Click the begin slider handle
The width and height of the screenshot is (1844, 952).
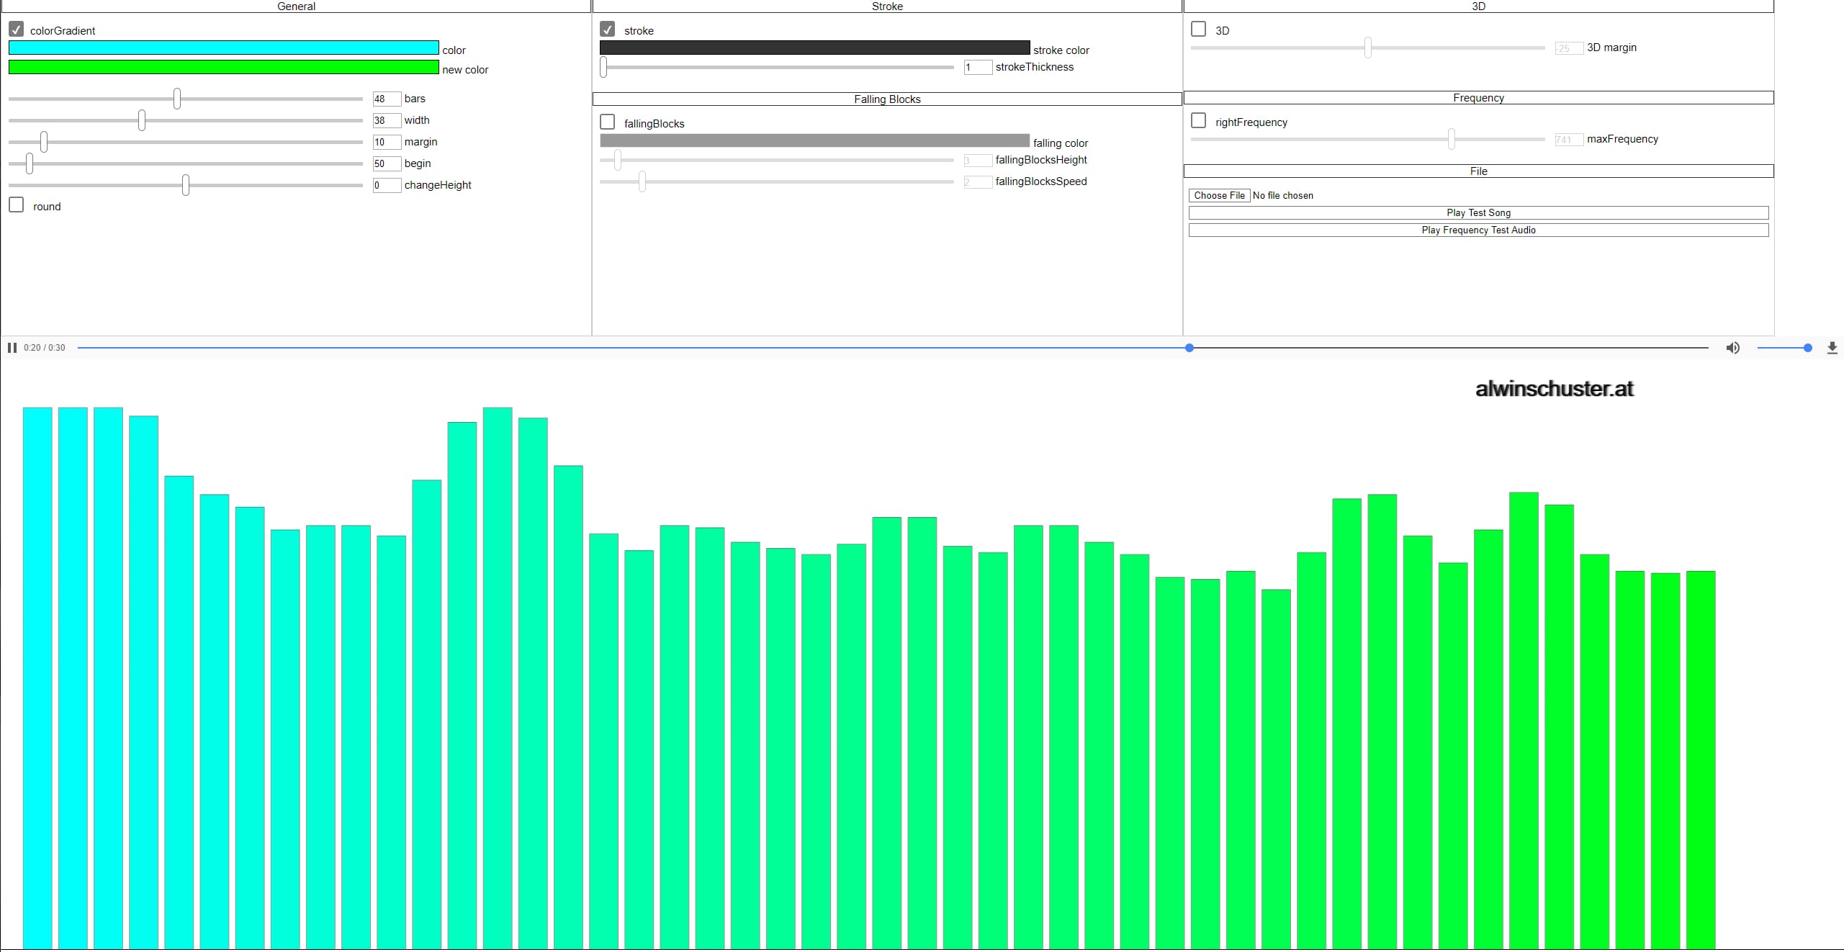coord(30,163)
